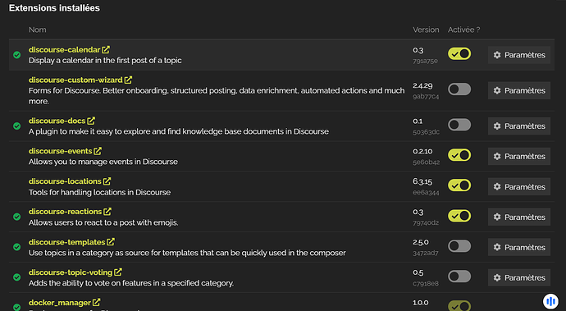Click green check badge of discourse-reactions row

[16, 217]
